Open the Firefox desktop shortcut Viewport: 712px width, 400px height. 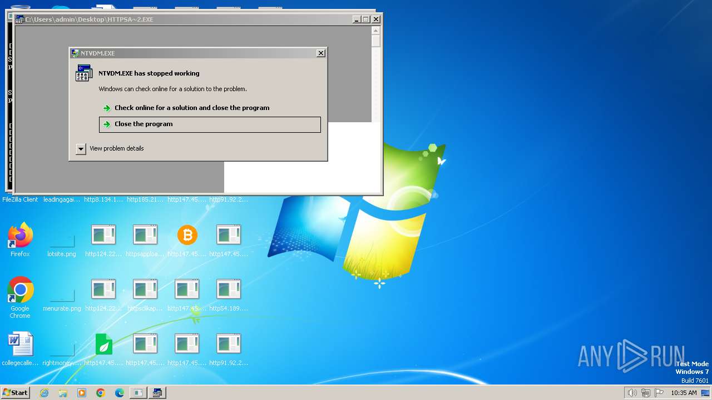coord(21,241)
